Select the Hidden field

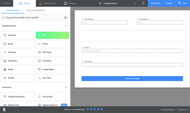coord(18,104)
